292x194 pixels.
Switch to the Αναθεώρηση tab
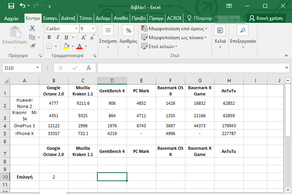(121, 18)
